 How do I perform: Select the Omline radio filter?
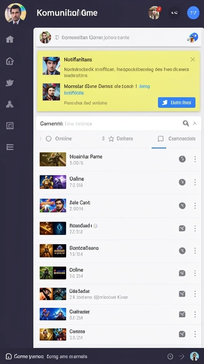pyautogui.click(x=49, y=139)
